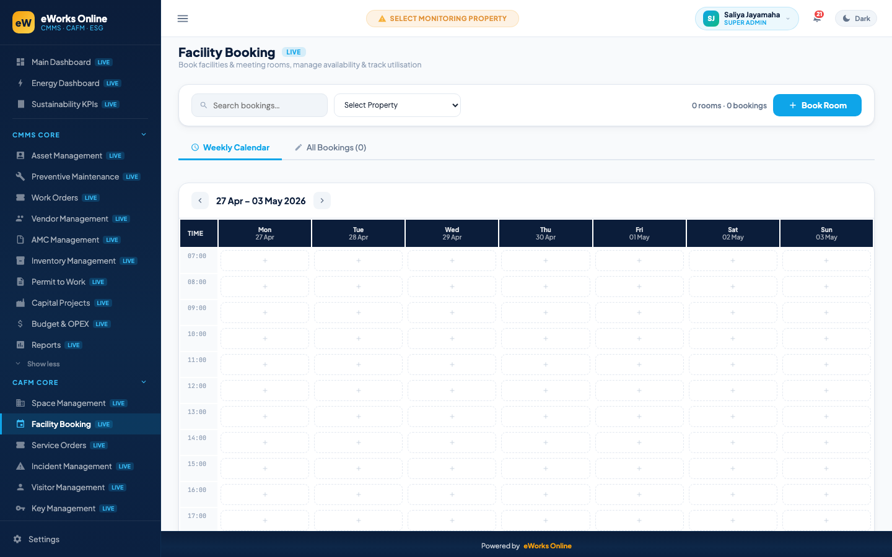Click the eWorks Online footer link
The width and height of the screenshot is (892, 557).
click(548, 546)
